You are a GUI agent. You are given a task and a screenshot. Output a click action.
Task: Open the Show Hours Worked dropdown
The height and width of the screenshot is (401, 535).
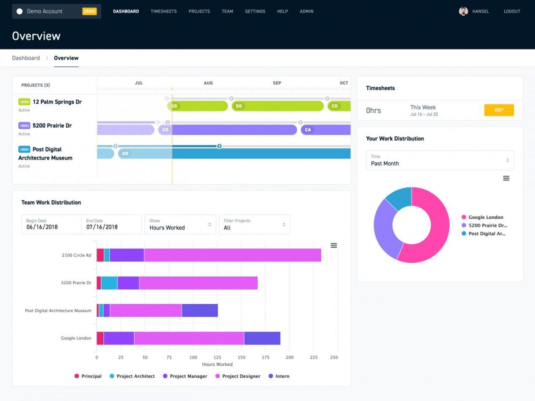tap(180, 225)
